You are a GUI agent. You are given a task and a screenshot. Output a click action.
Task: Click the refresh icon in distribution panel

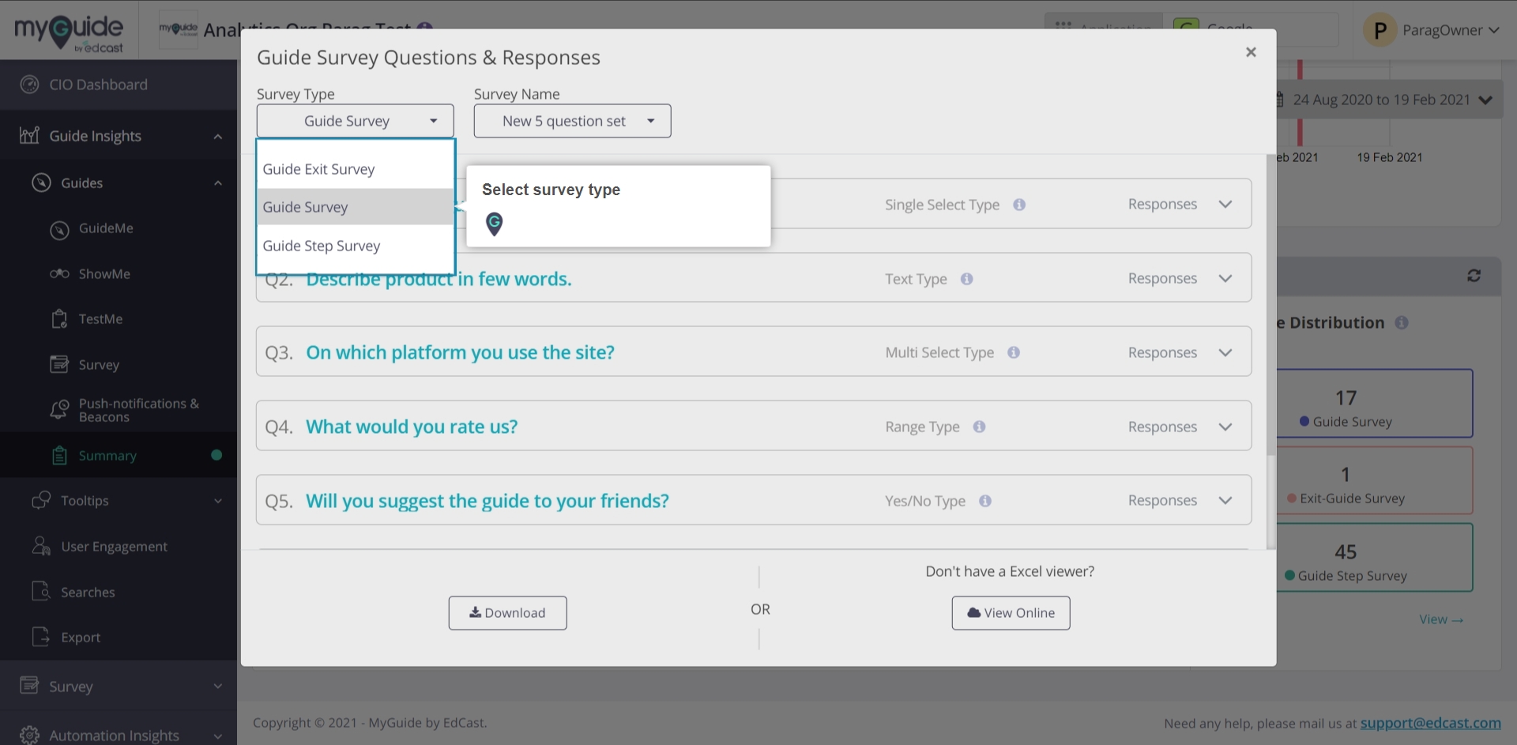1474,276
